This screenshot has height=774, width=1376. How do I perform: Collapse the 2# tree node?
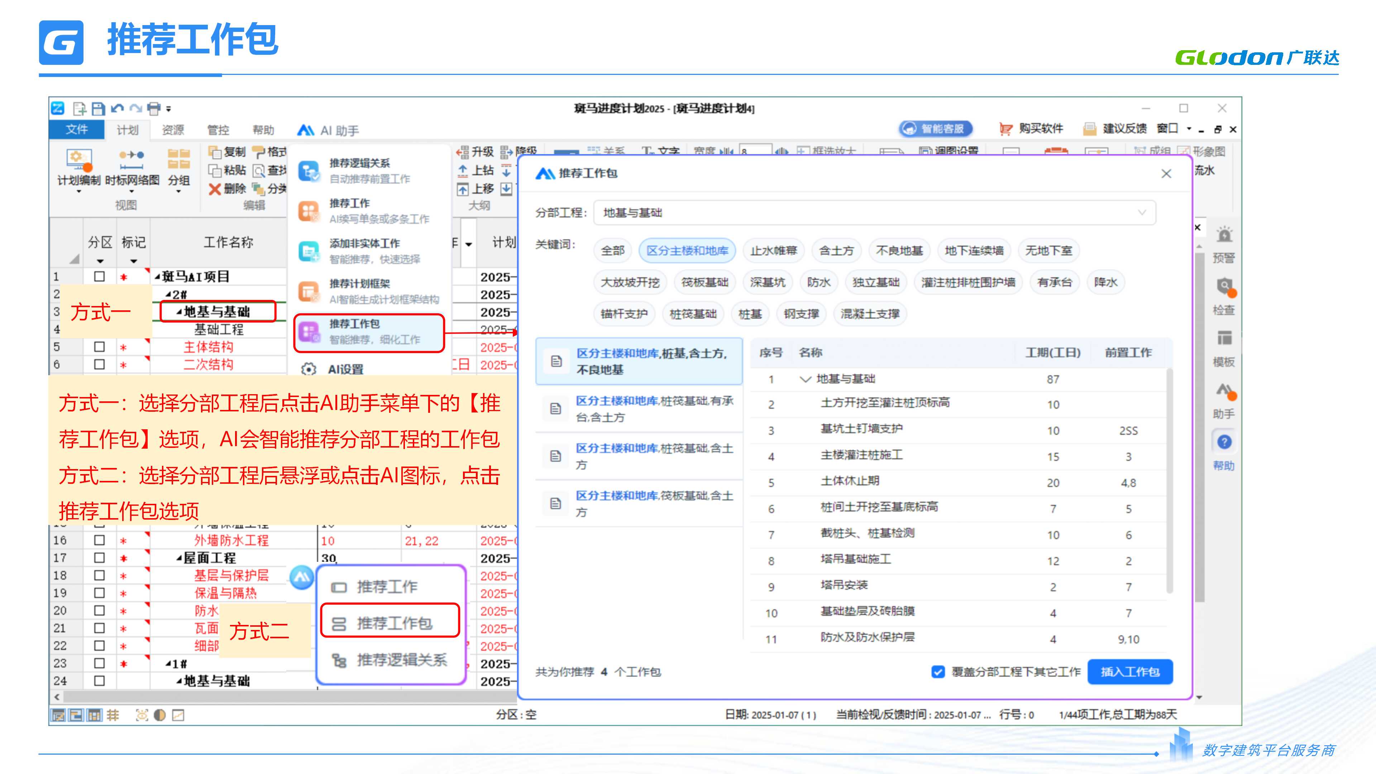[168, 294]
